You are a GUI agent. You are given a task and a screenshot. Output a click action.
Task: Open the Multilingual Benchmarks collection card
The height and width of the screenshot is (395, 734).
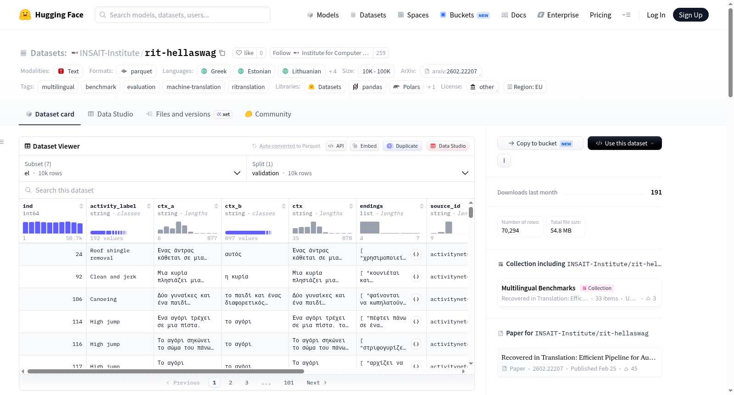click(x=579, y=293)
